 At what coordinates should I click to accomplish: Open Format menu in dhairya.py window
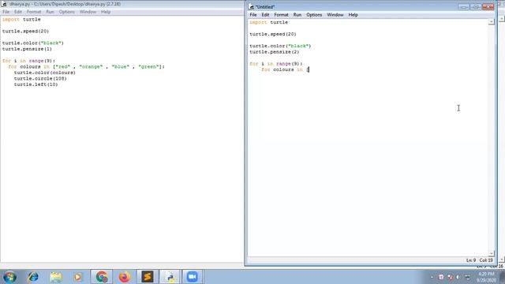(x=34, y=12)
